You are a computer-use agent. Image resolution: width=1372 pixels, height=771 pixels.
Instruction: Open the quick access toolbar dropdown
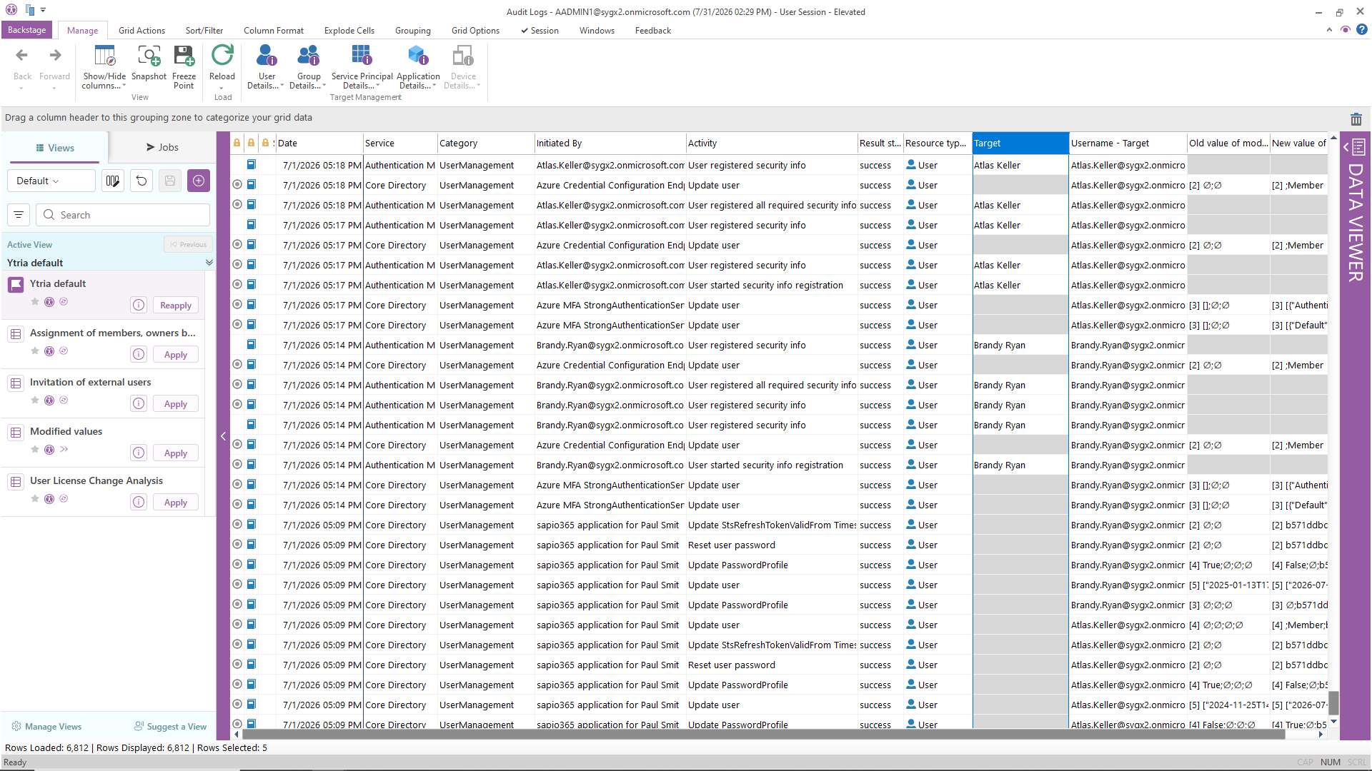[44, 10]
